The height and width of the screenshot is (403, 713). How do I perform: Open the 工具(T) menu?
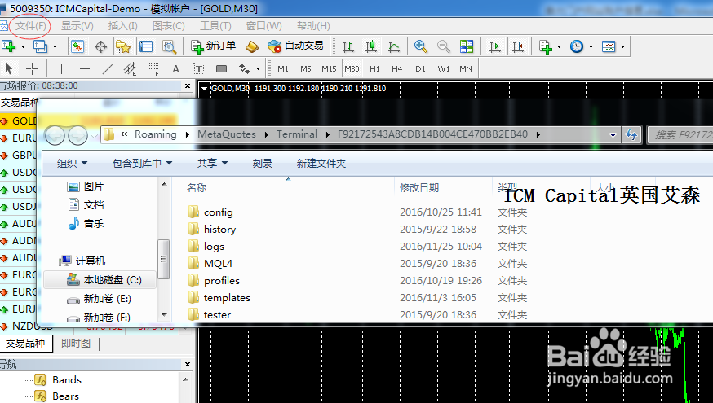215,26
